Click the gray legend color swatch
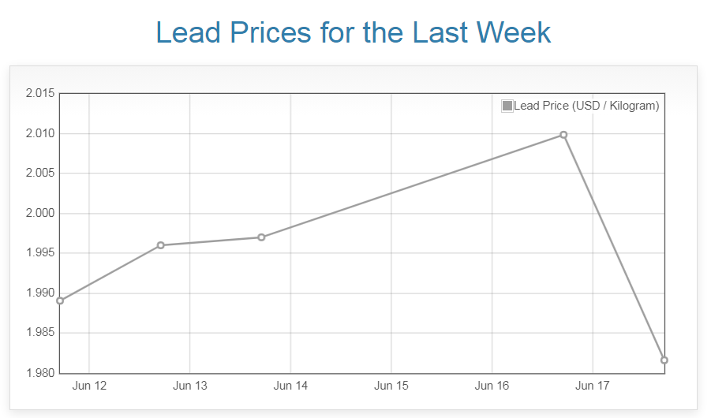 tap(507, 106)
